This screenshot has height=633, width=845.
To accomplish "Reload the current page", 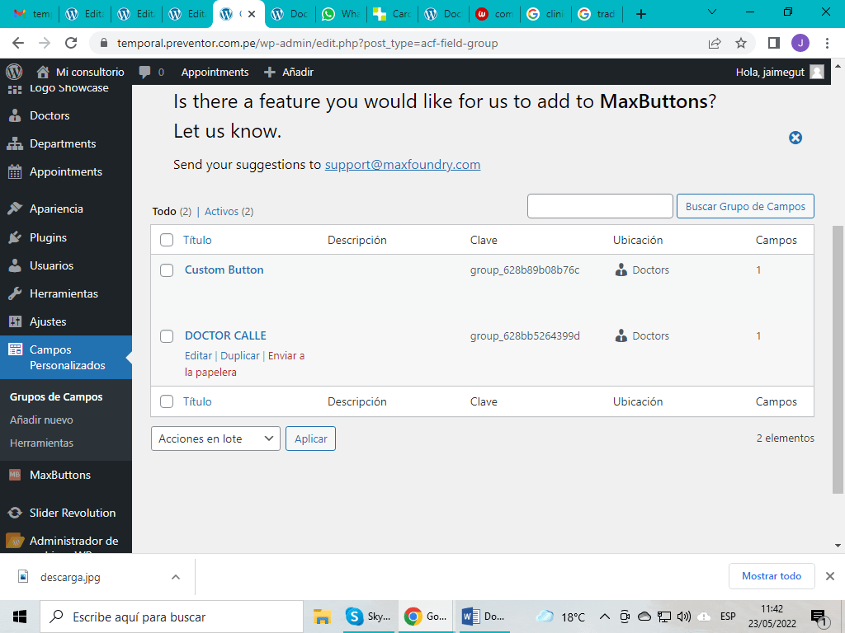I will (71, 43).
